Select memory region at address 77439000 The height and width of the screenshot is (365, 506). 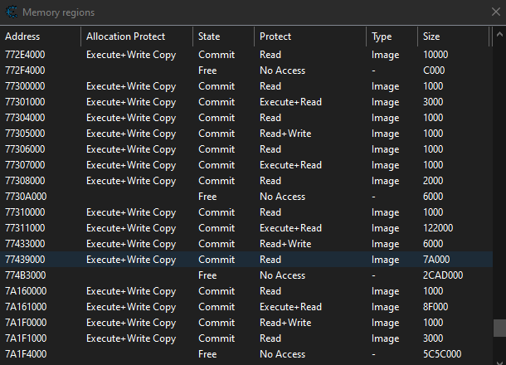click(x=25, y=260)
